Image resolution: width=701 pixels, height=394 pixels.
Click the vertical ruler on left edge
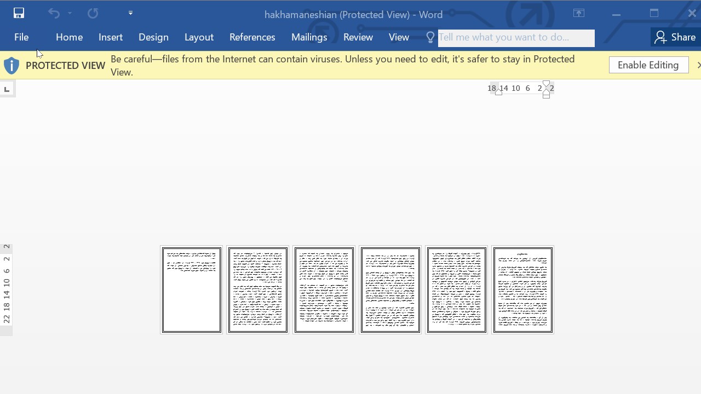coord(6,289)
